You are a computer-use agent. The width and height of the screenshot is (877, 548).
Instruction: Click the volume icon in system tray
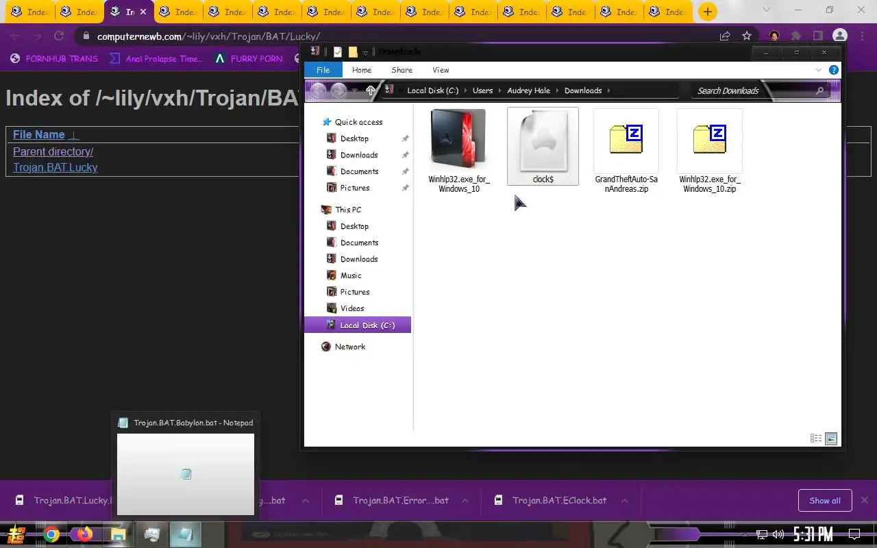778,534
